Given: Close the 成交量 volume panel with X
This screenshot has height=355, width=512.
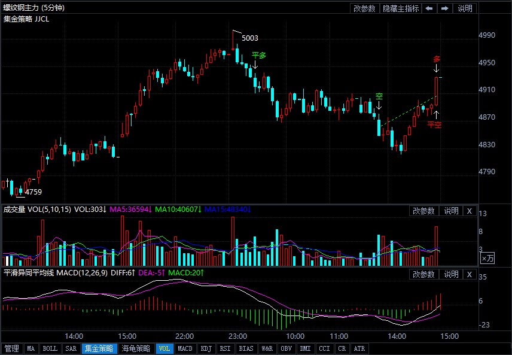Looking at the screenshot, I should (470, 211).
